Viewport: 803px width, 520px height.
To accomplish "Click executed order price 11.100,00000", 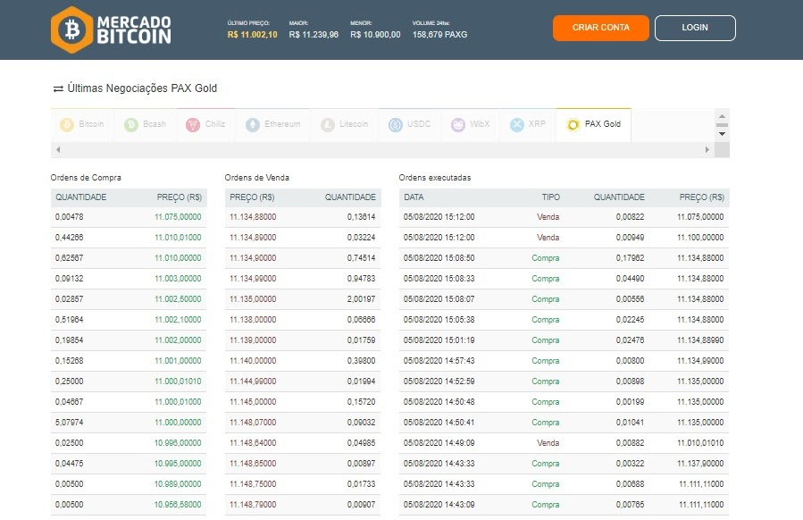I will [x=700, y=238].
